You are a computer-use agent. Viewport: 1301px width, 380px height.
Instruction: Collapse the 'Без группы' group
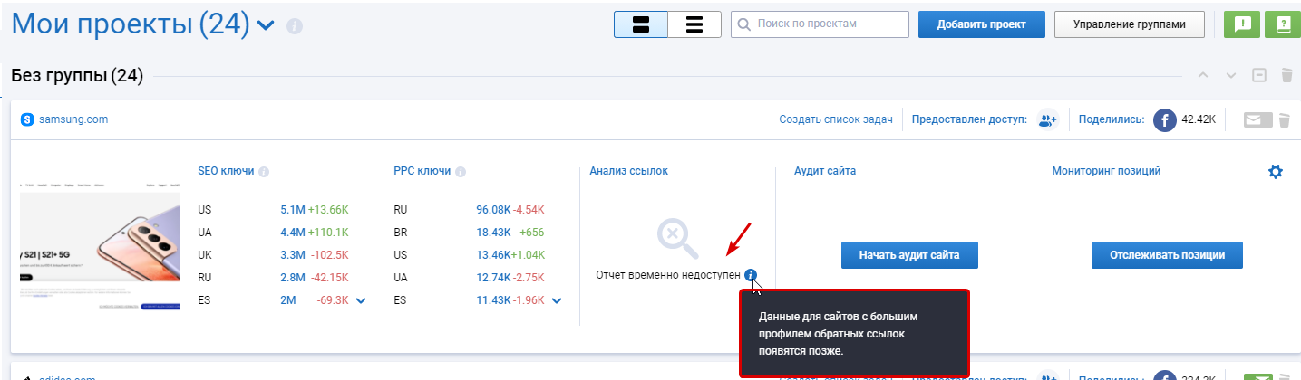coord(1258,76)
